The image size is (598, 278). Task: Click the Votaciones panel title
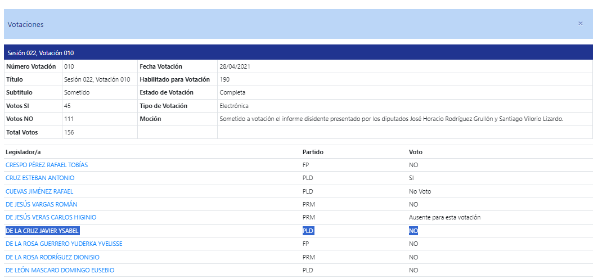pyautogui.click(x=25, y=25)
